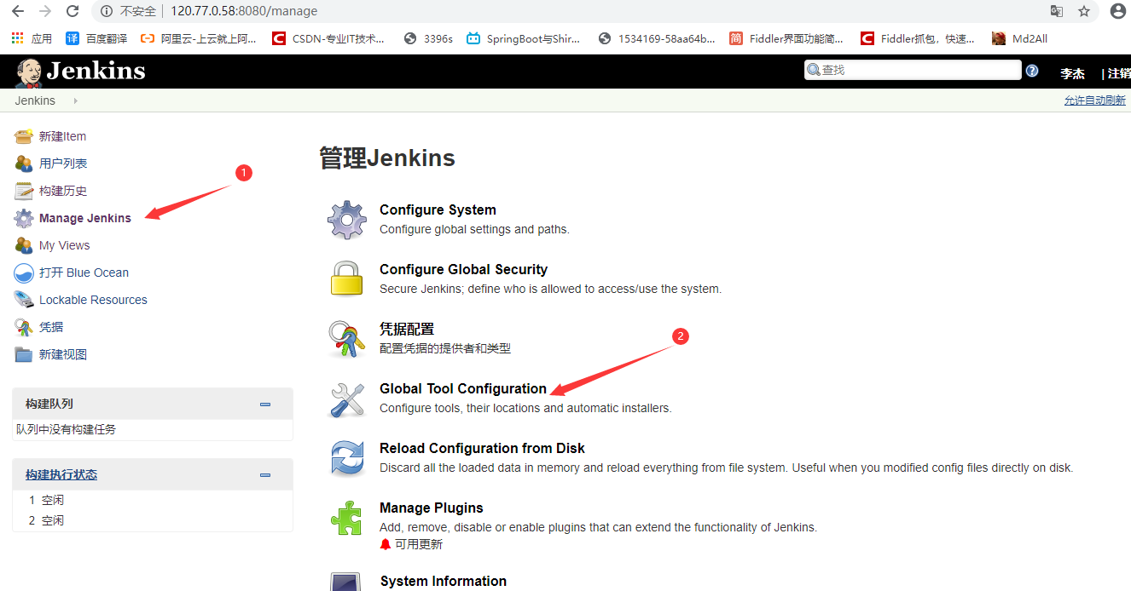Click the Manage Plugins puzzle icon
Screen dimensions: 1131x591
(x=347, y=518)
